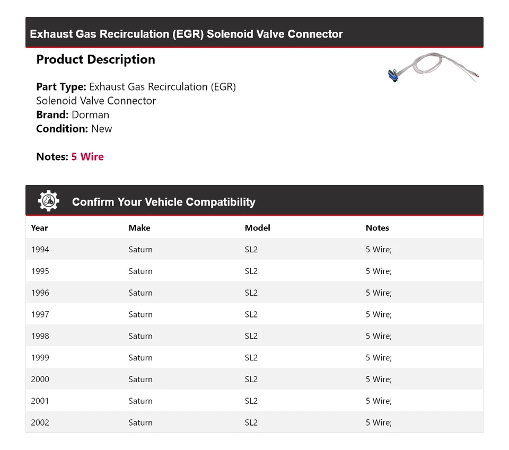Screen dimensions: 509x450
Task: Click the Dorman brand text
Action: (90, 115)
